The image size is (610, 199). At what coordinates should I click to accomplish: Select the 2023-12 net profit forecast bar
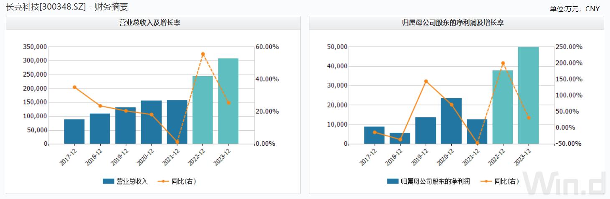coord(528,95)
